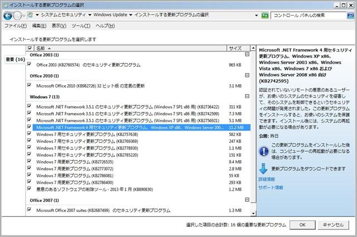Screen dimensions: 357x237
Task: Click the control panel search field
Action: click(309, 16)
